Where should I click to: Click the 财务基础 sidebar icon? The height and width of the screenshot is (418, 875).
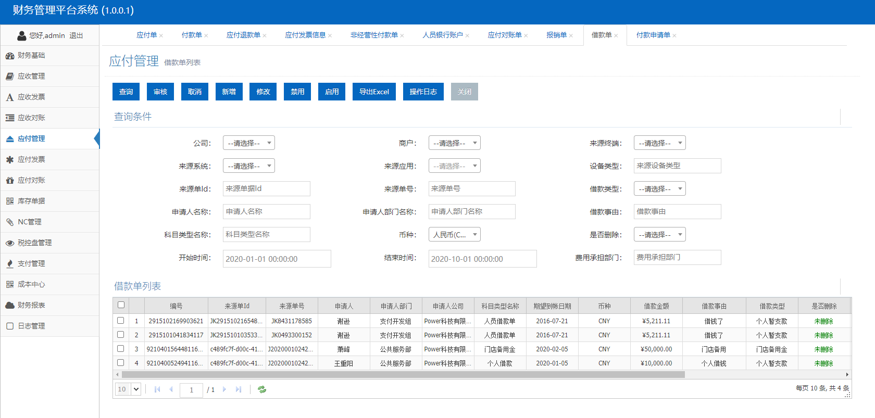(x=10, y=56)
